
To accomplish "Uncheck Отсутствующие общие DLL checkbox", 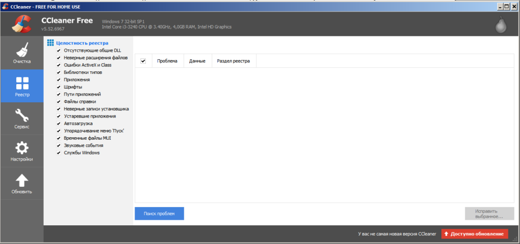I will (59, 51).
